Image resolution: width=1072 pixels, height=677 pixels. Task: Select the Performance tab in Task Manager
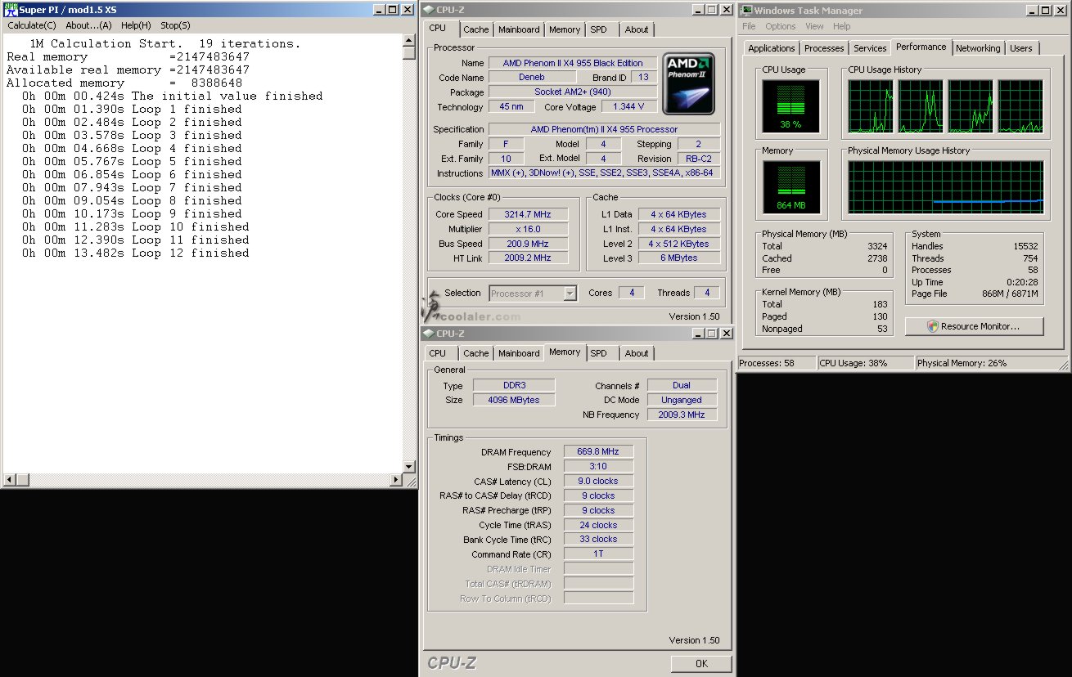point(921,47)
